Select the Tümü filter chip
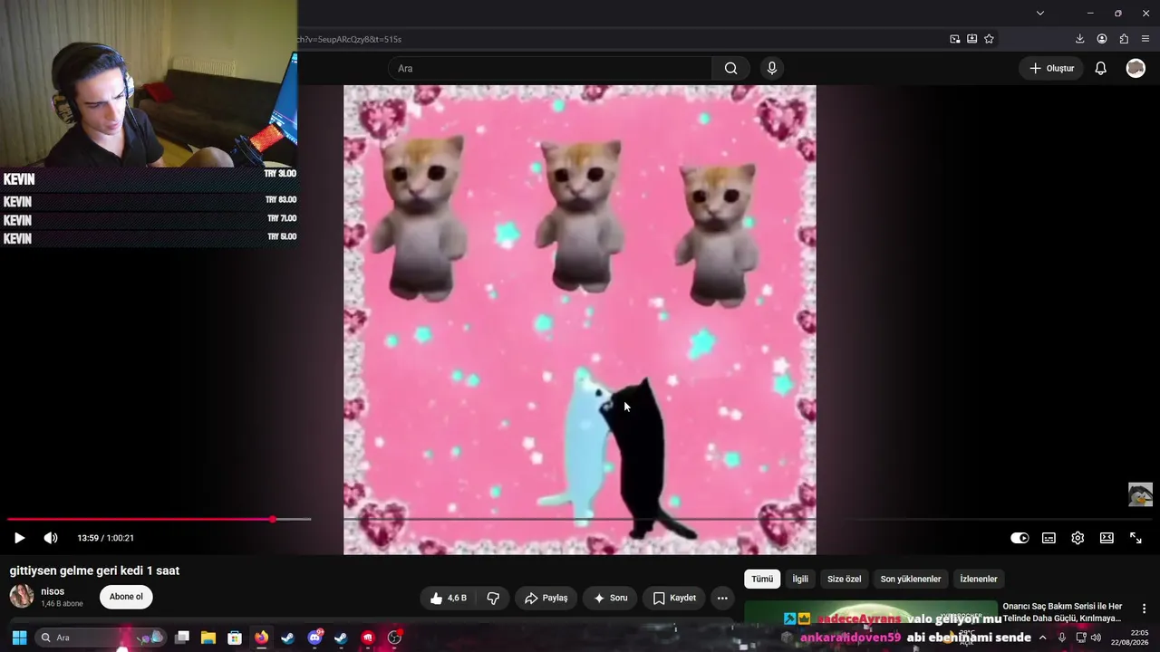This screenshot has height=652, width=1160. (762, 579)
